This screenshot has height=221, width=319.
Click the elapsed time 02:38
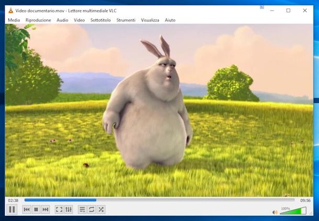point(13,201)
